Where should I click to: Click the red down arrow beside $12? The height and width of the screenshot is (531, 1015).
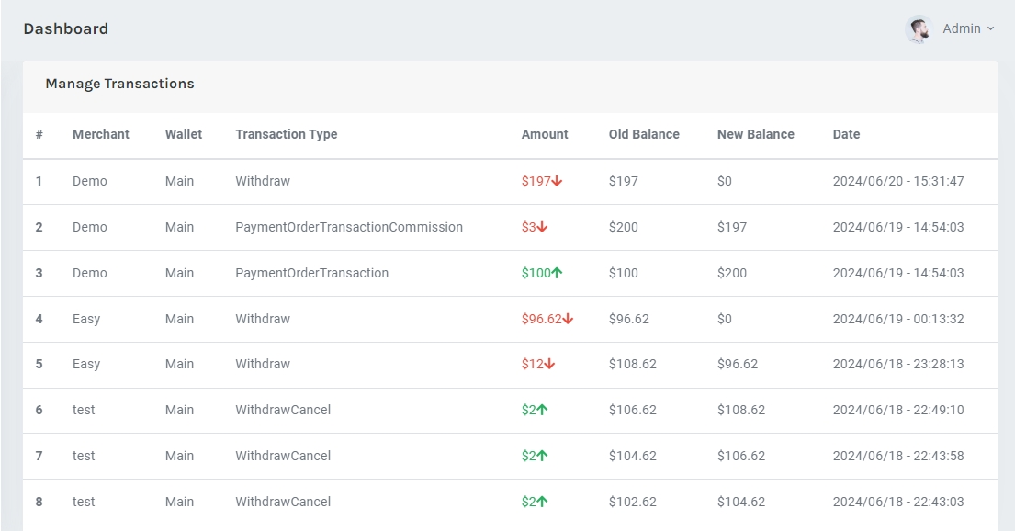[x=549, y=365]
